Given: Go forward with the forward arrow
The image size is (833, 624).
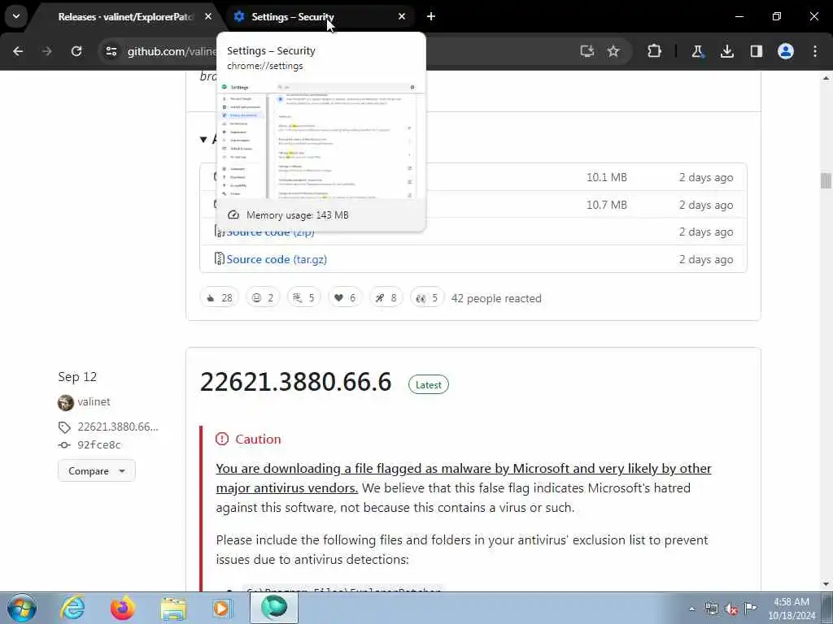Looking at the screenshot, I should click(47, 51).
